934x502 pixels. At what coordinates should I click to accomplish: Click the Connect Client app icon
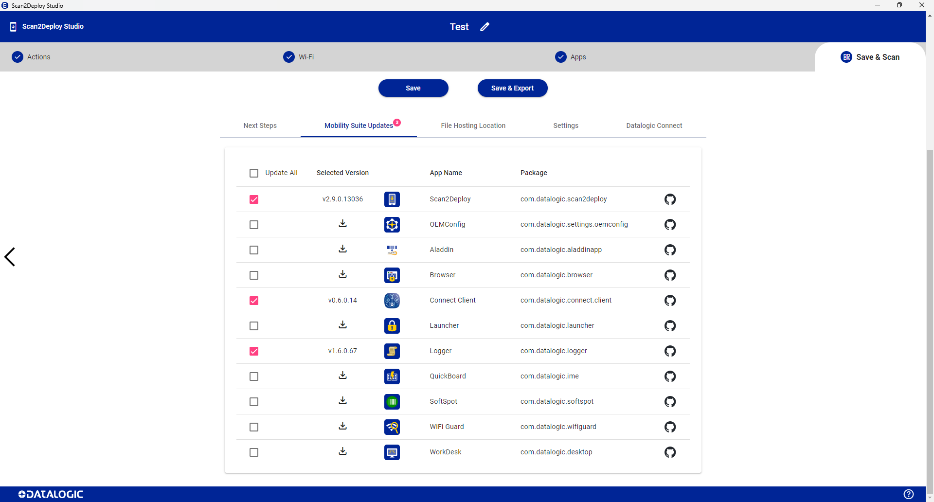pos(392,300)
